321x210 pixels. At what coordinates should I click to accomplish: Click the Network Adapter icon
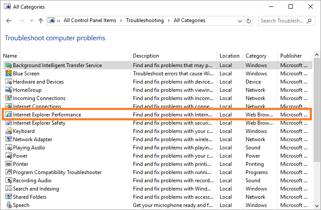[x=9, y=139]
